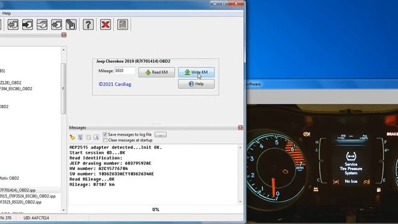Click the 'Mileage: 87187 km' log line
398x224 pixels.
click(92, 185)
